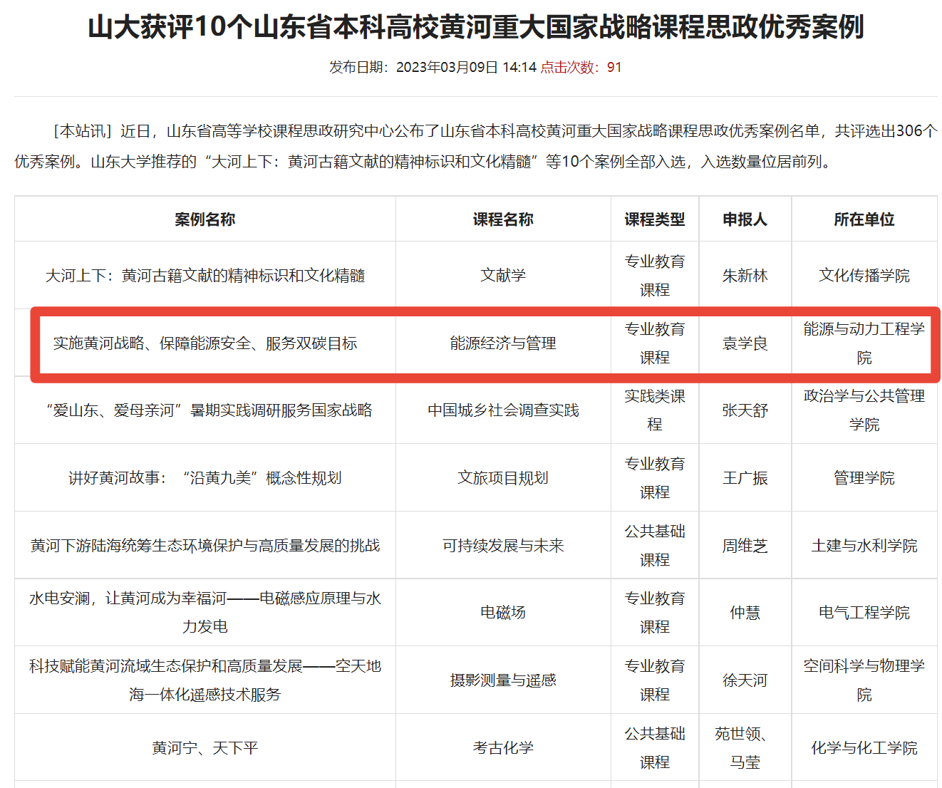The image size is (942, 788).
Task: Click applicant name 仲慧
Action: 745,613
